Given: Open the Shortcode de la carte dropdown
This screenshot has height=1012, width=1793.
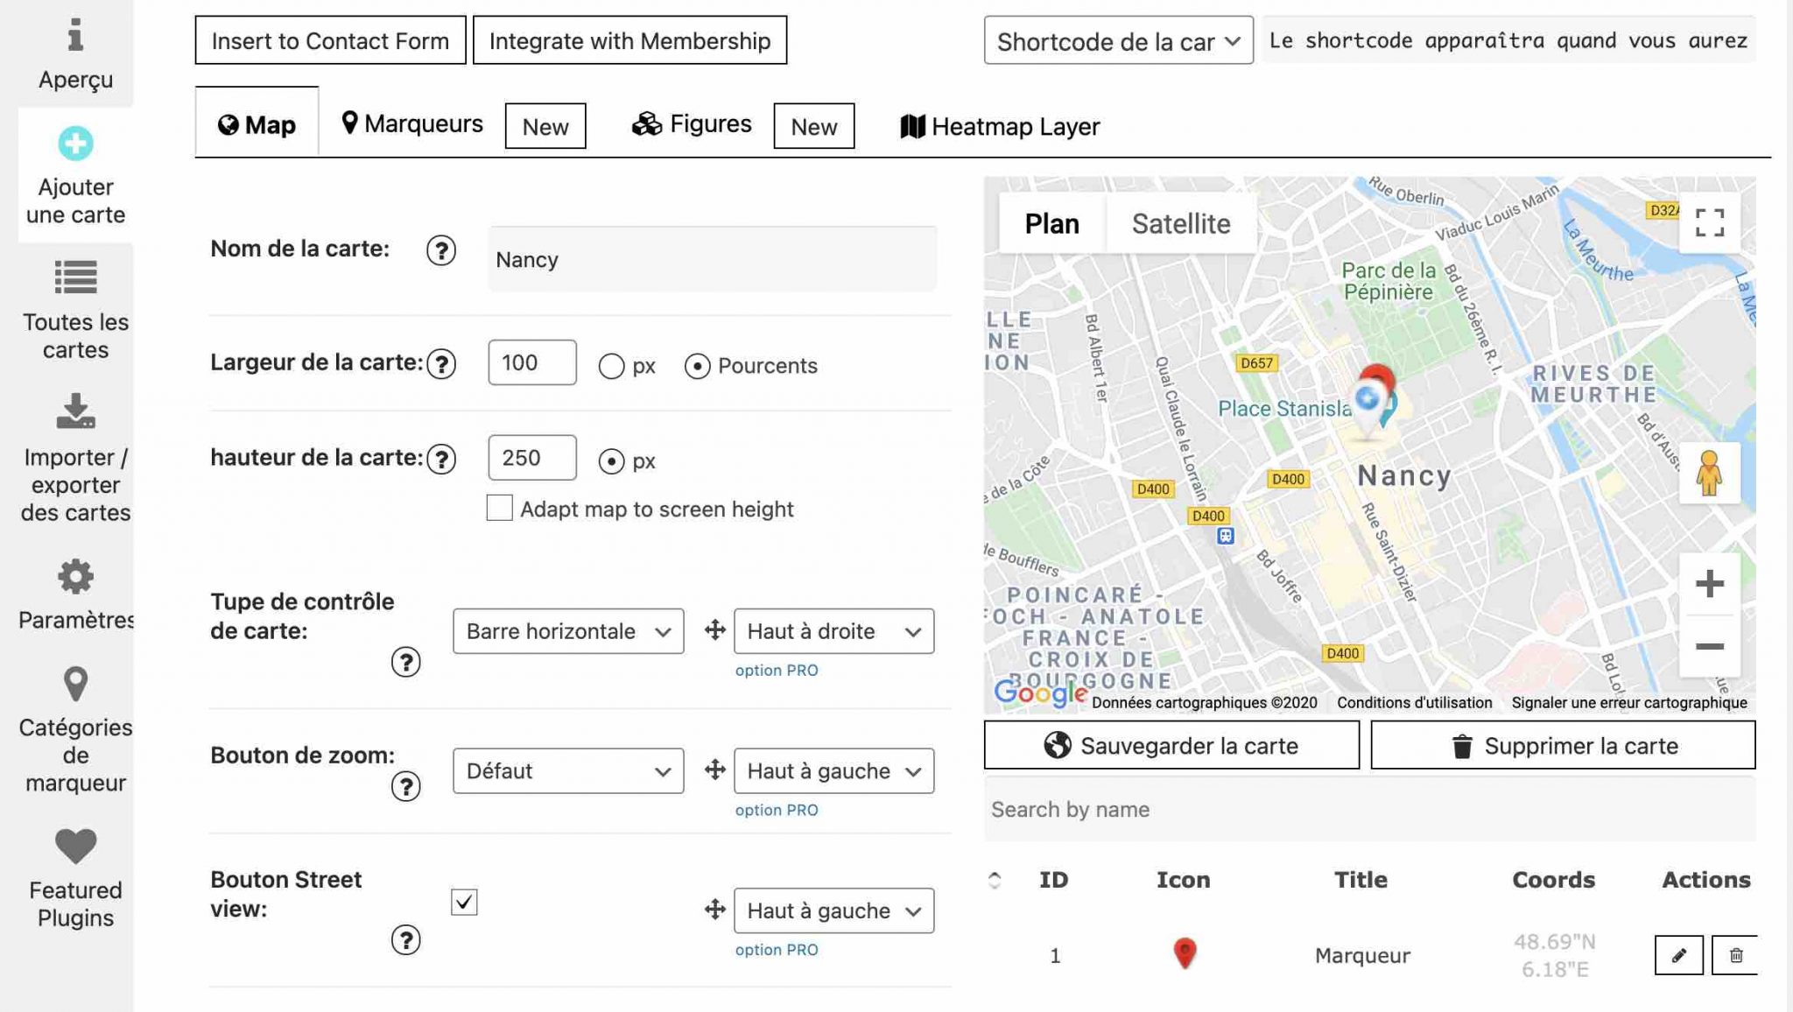Looking at the screenshot, I should coord(1118,40).
